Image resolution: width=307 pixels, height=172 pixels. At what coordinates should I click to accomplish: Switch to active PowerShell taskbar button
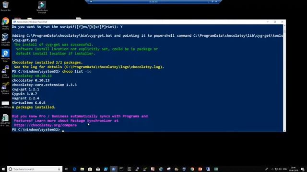114,169
